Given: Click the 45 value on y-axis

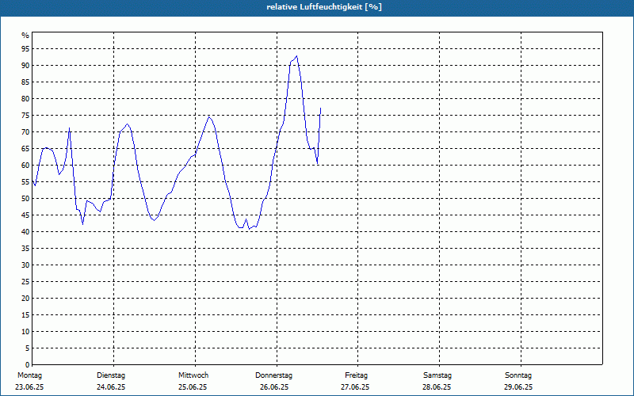Looking at the screenshot, I should tap(25, 215).
